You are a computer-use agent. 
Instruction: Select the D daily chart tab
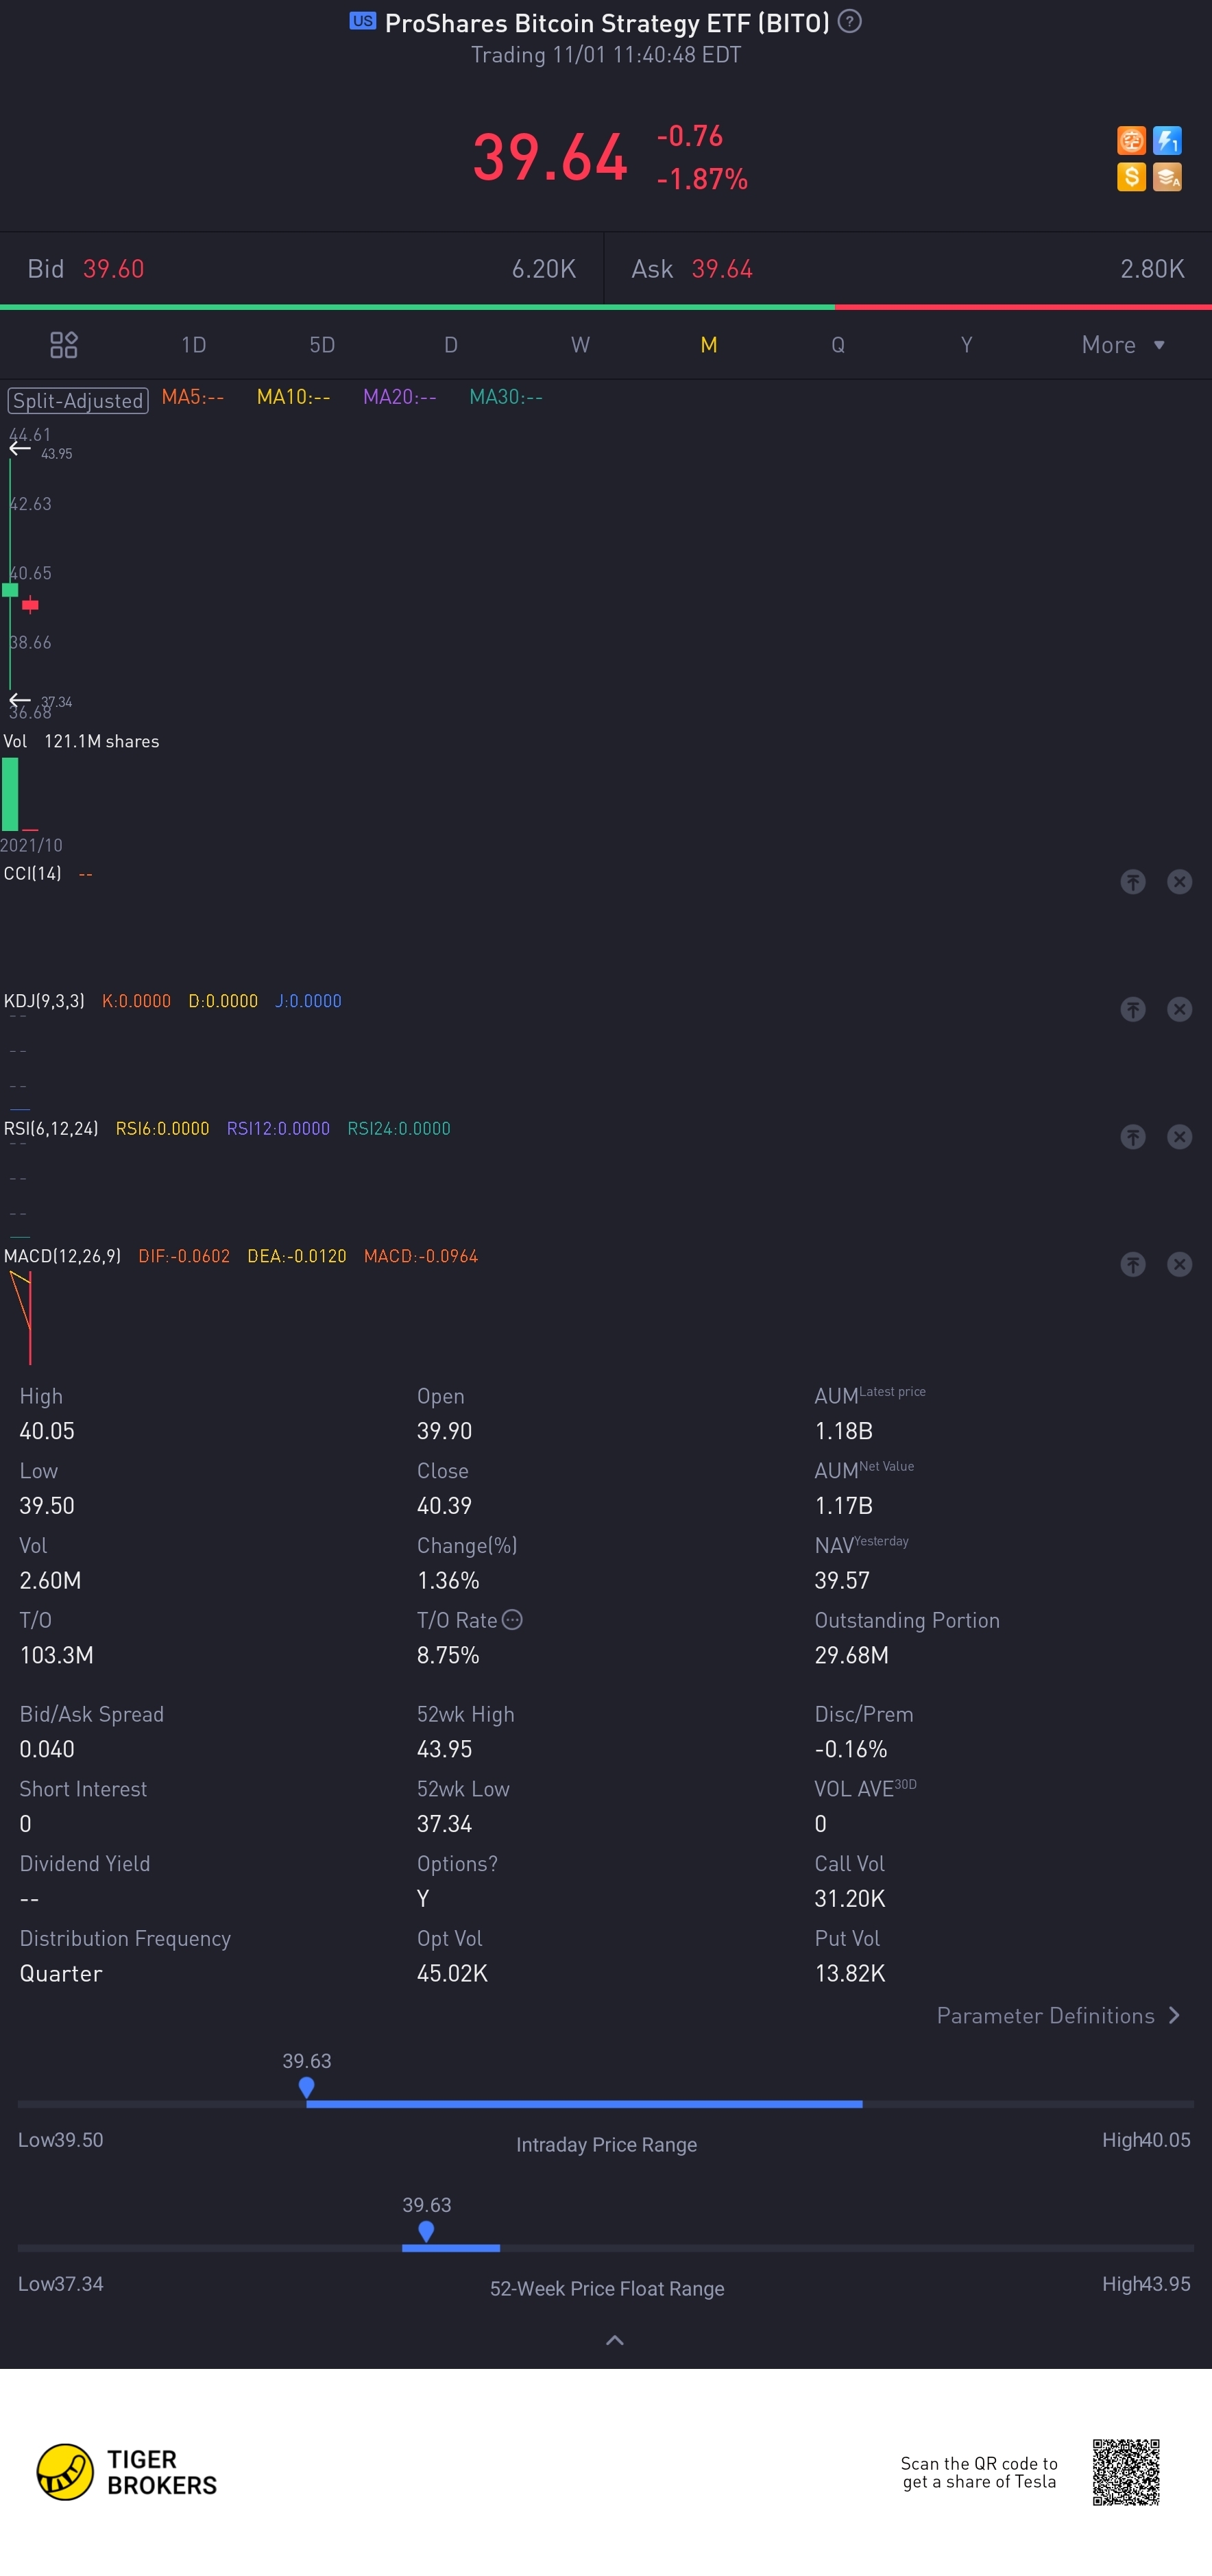tap(451, 345)
